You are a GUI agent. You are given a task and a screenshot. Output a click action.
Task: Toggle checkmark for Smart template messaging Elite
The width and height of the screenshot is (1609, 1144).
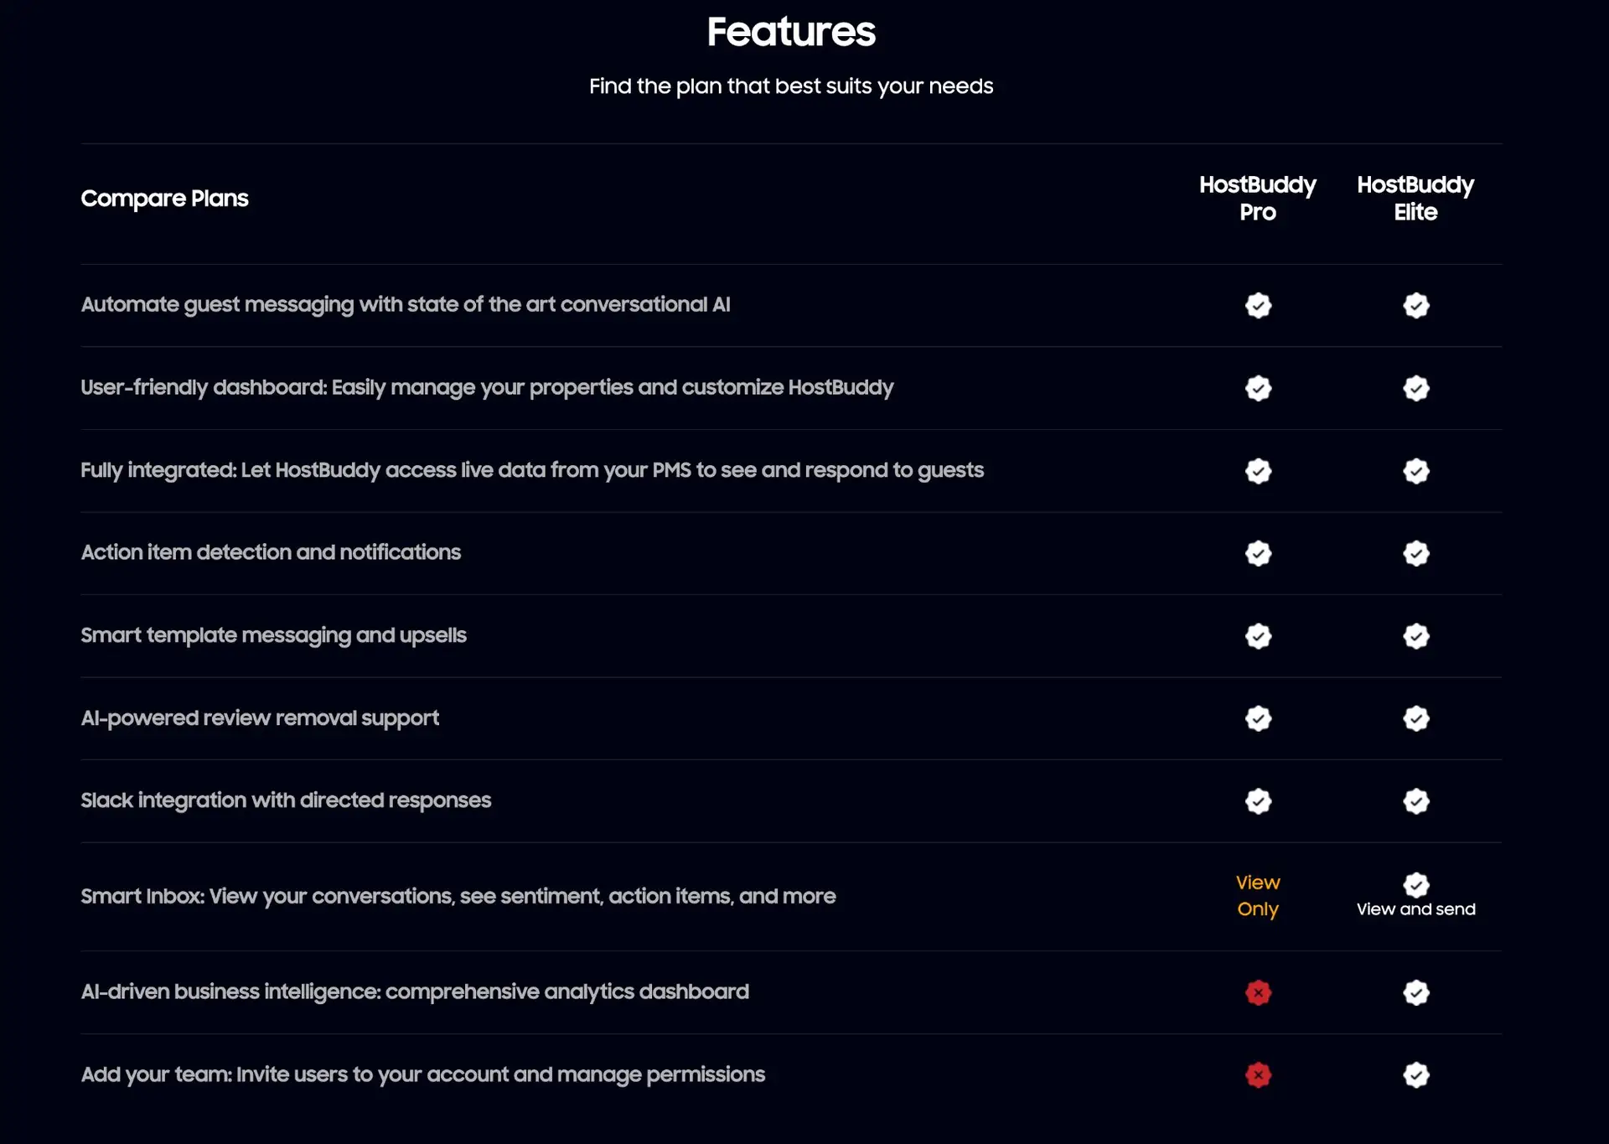(x=1415, y=635)
